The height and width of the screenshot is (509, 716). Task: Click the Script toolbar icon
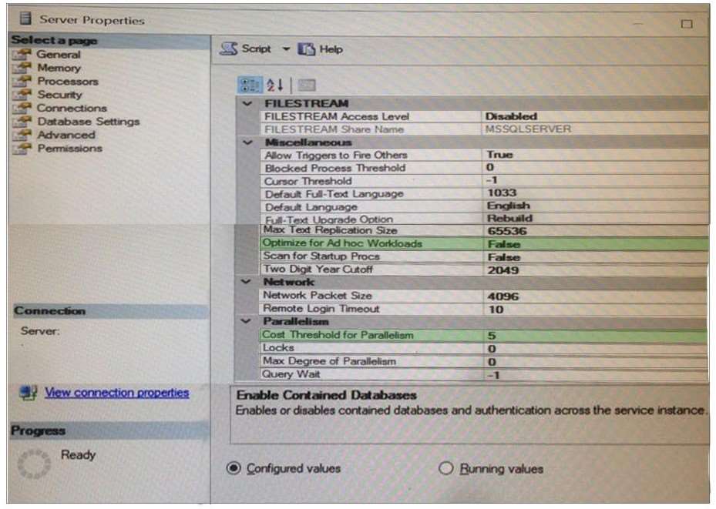[228, 49]
